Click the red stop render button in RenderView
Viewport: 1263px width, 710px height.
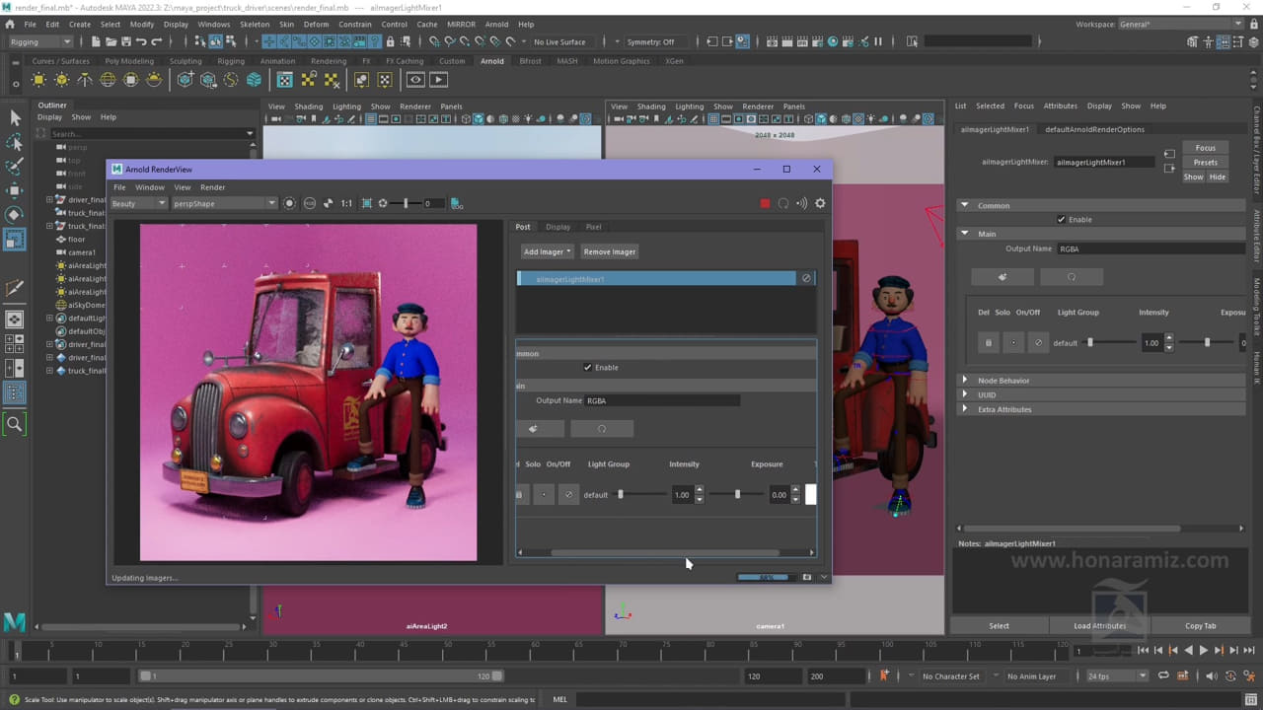pos(765,203)
